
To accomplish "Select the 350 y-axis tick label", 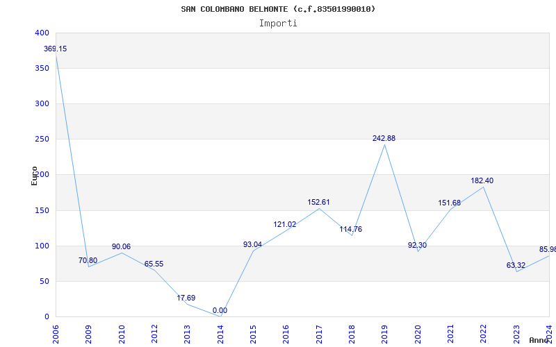I will [x=42, y=68].
